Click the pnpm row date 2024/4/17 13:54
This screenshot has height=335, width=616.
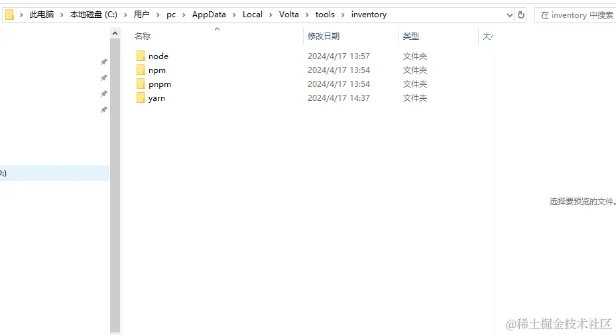click(339, 84)
